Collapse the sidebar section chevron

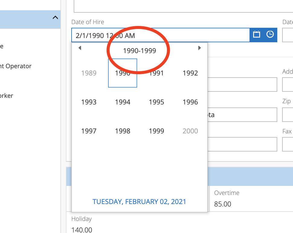55,18
